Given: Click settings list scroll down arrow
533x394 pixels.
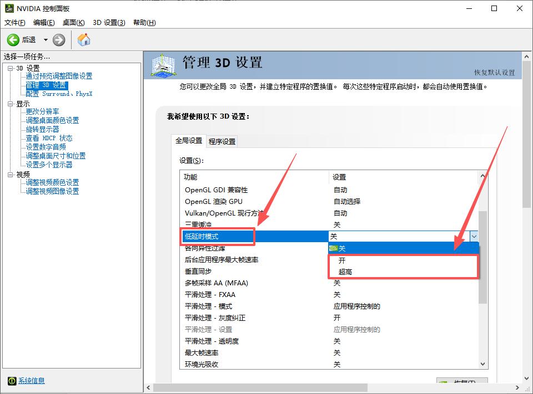Looking at the screenshot, I should pyautogui.click(x=482, y=364).
